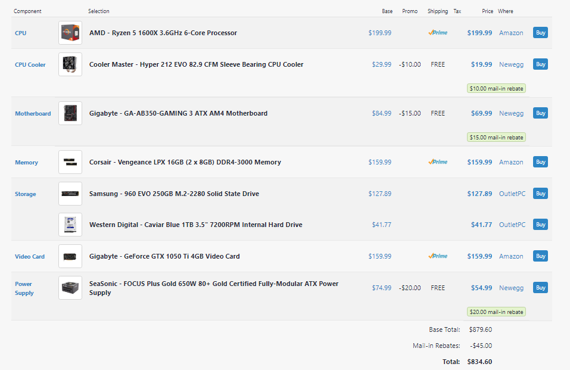This screenshot has height=370, width=570.
Task: Open the CPU component category link
Action: pos(21,33)
